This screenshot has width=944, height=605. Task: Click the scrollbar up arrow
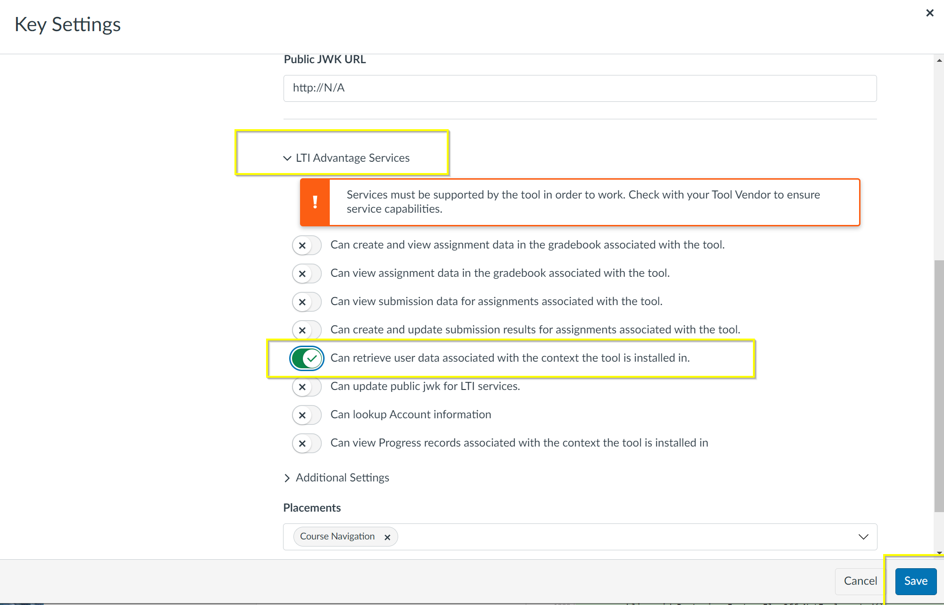point(939,60)
